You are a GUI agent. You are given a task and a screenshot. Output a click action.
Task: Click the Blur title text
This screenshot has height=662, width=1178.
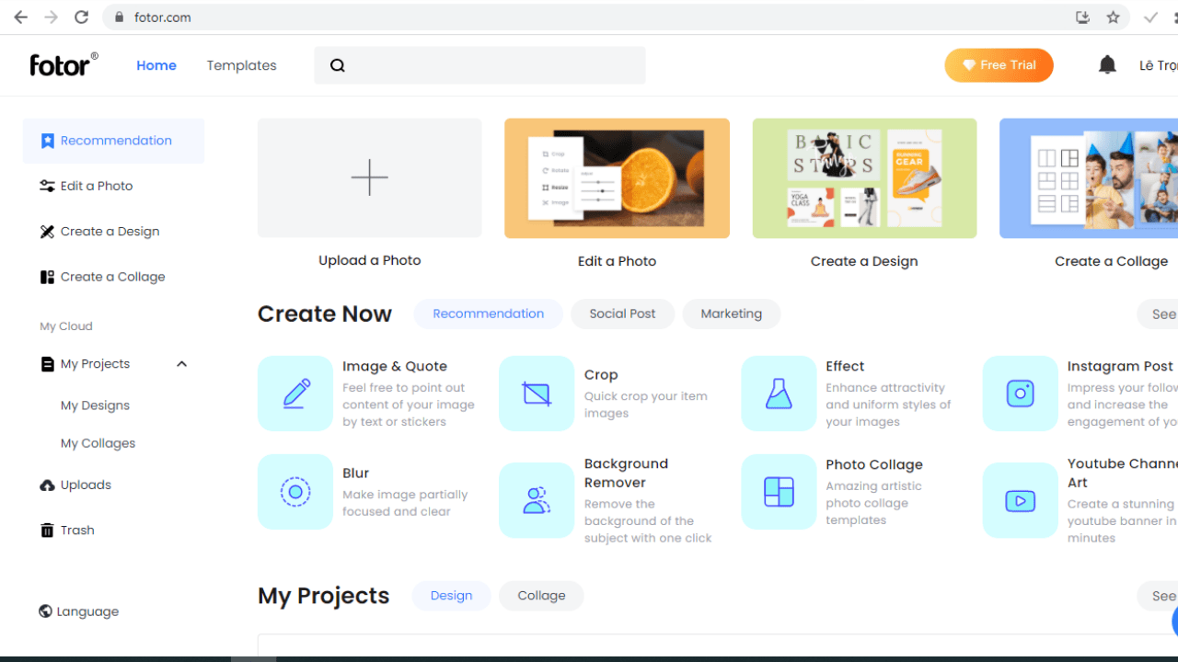(355, 473)
